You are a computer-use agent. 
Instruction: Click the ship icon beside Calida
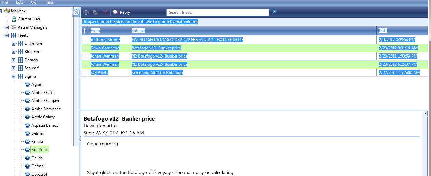(x=27, y=158)
